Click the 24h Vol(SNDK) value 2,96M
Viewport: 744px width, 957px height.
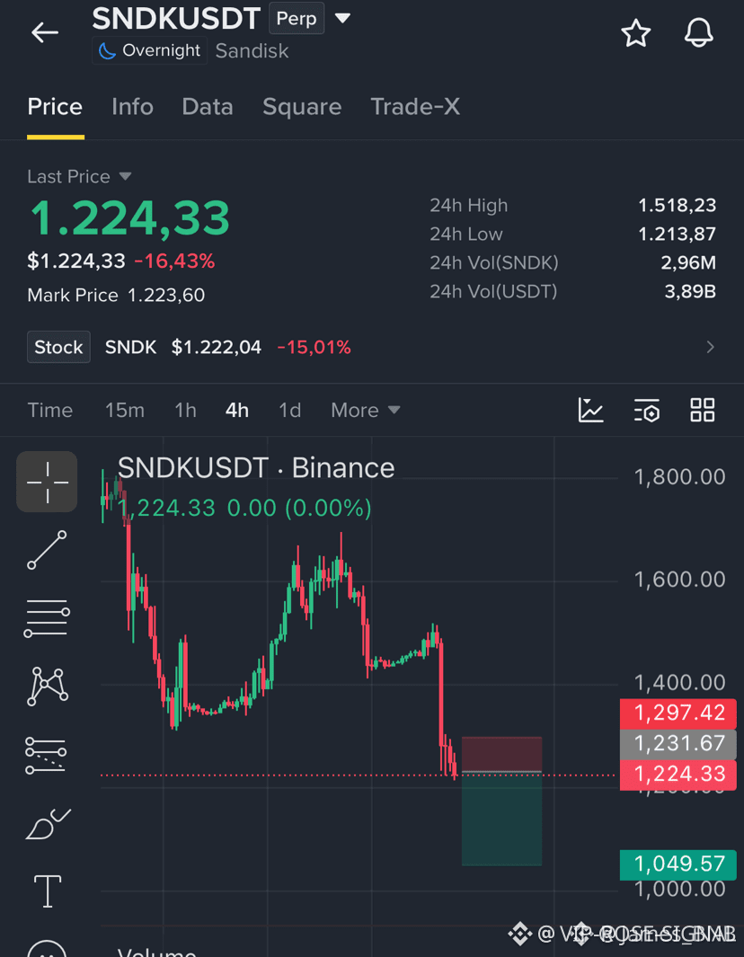tap(688, 262)
